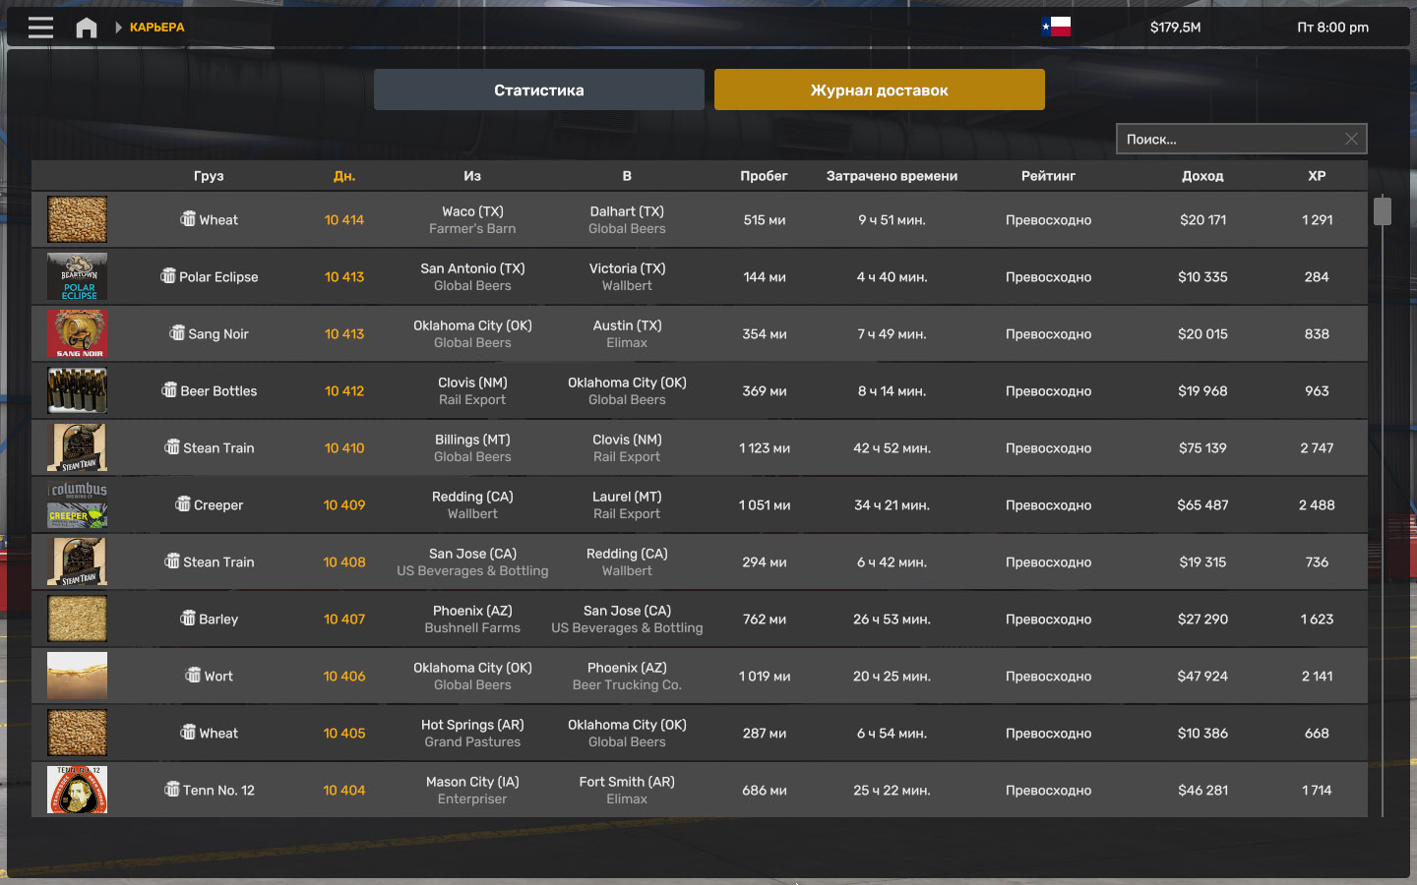This screenshot has height=885, width=1417.
Task: Open the Polar Eclipse cargo thumbnail
Action: (77, 276)
